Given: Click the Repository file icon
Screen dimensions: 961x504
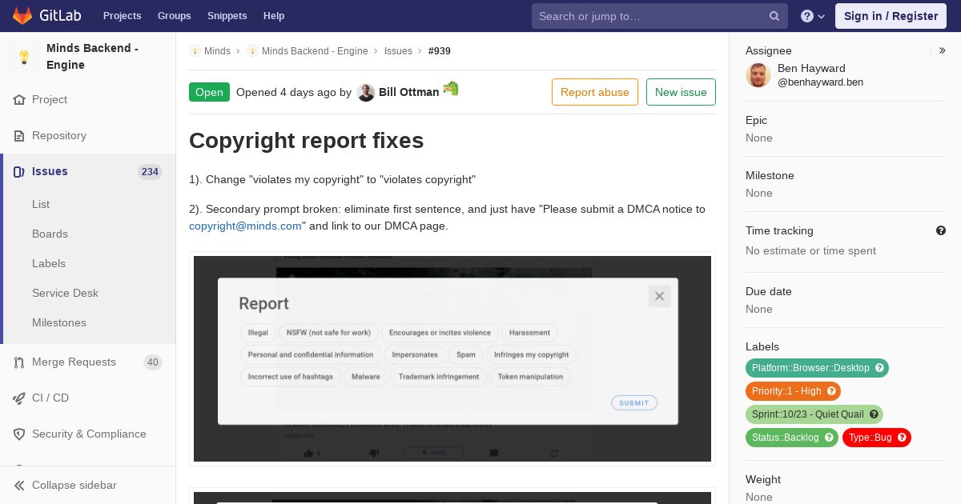Looking at the screenshot, I should click(x=19, y=136).
